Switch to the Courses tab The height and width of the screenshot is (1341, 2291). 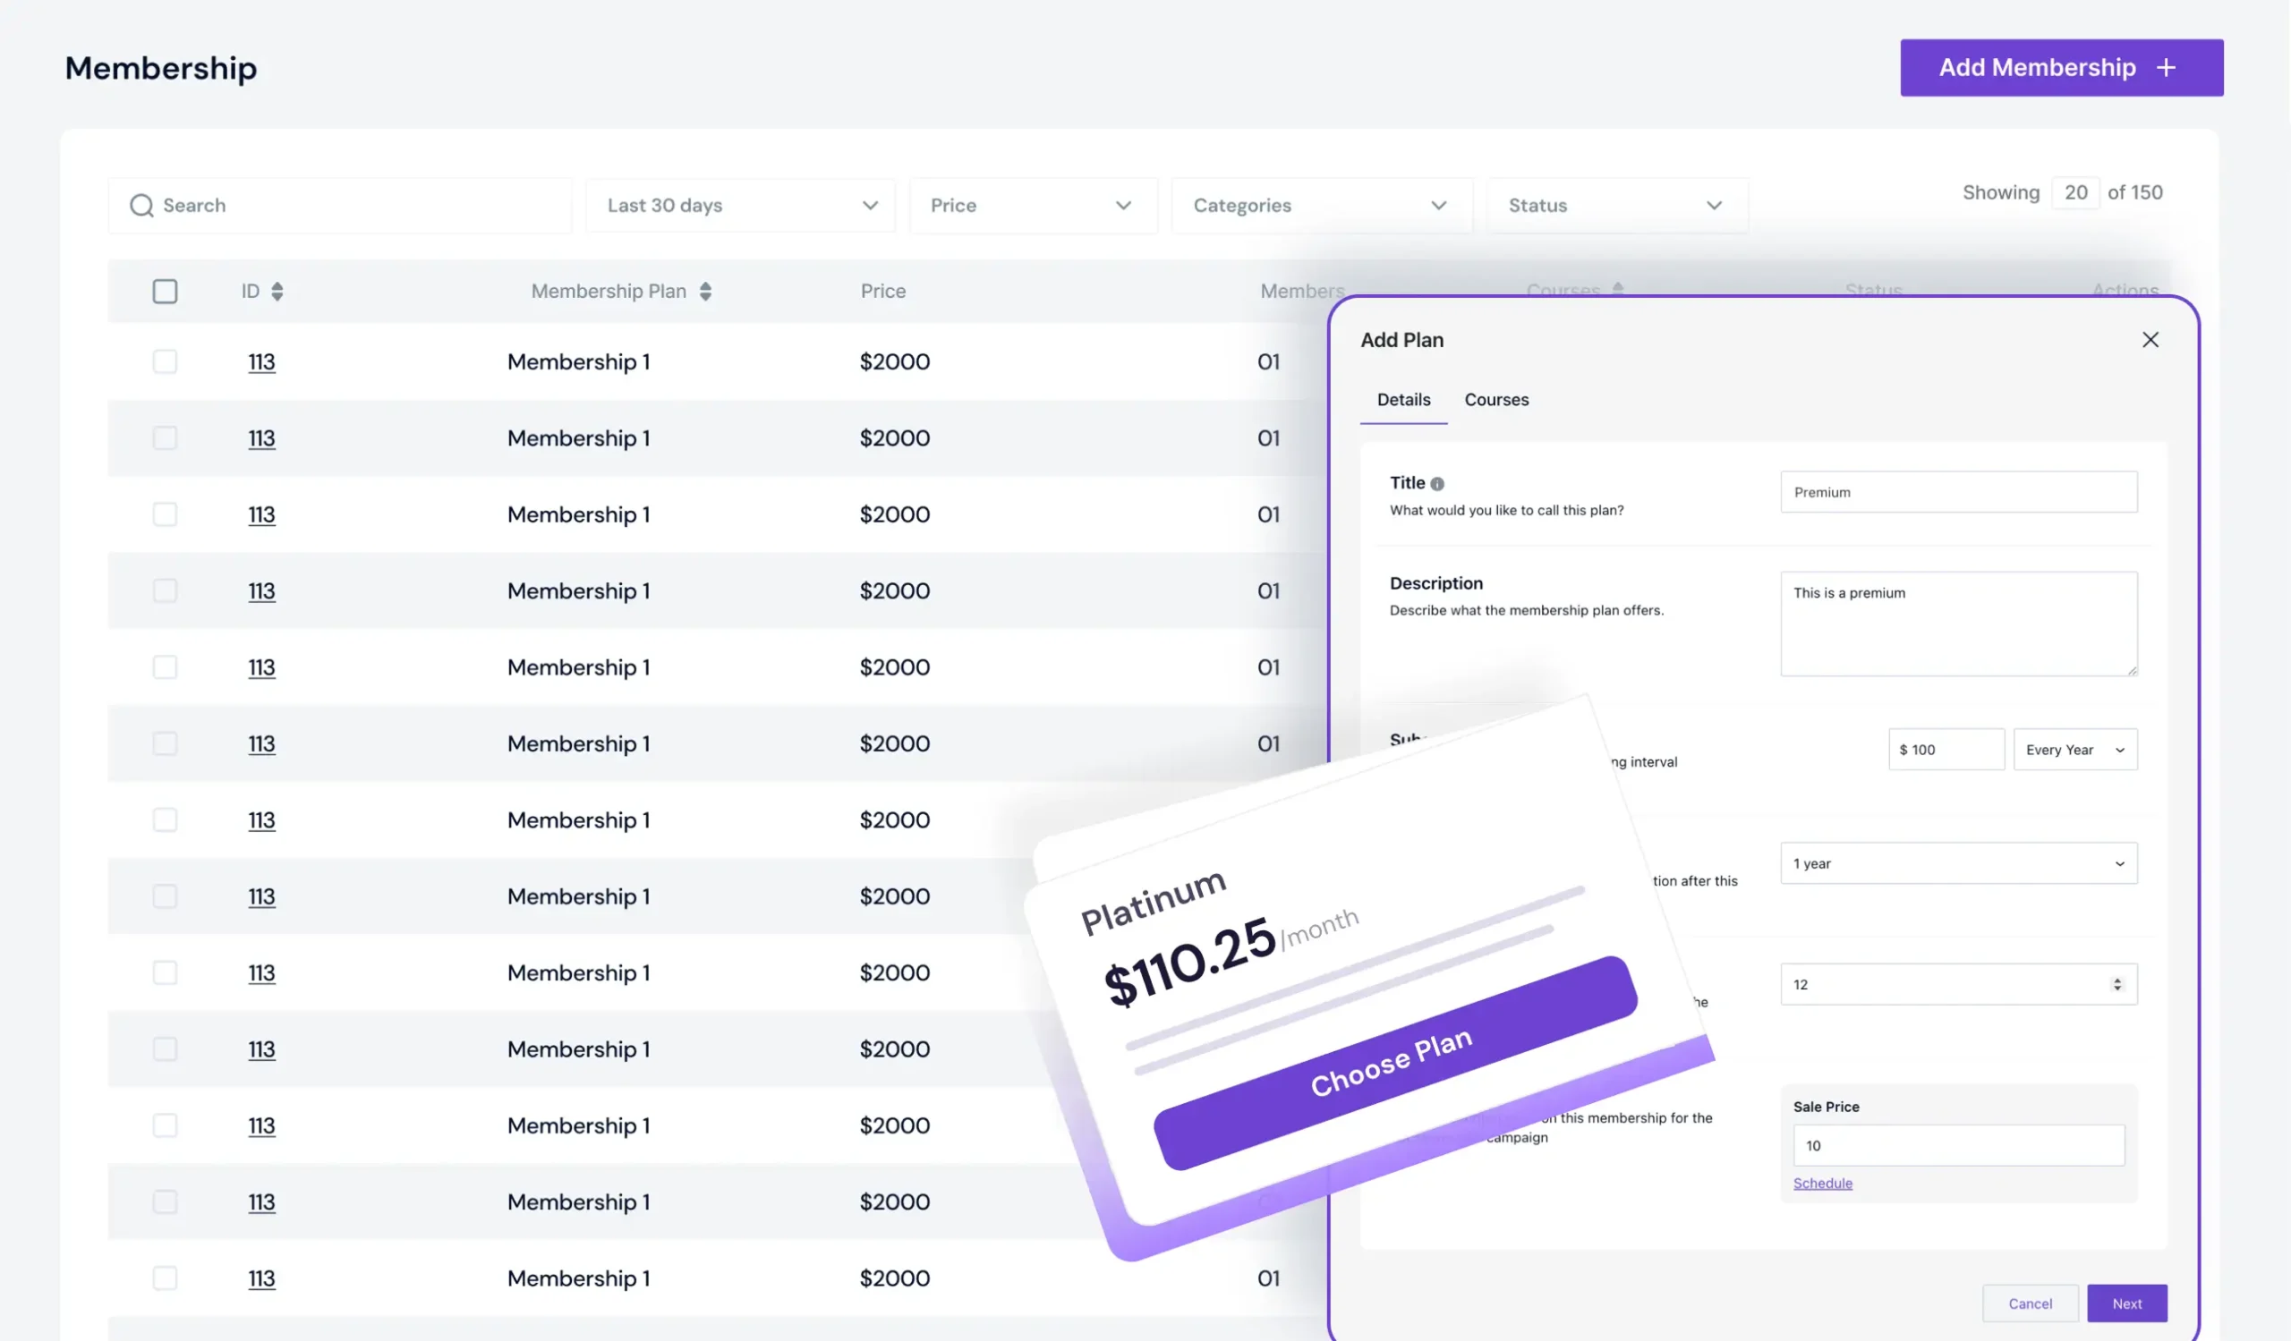pyautogui.click(x=1496, y=400)
